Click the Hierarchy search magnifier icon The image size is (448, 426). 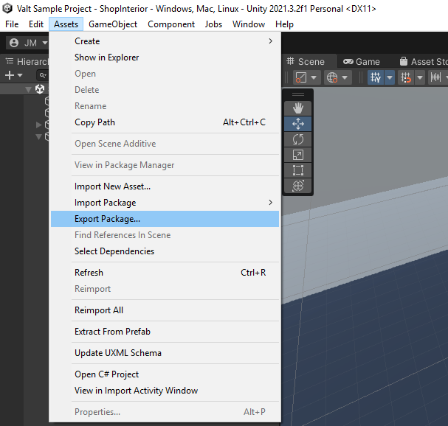tap(43, 75)
